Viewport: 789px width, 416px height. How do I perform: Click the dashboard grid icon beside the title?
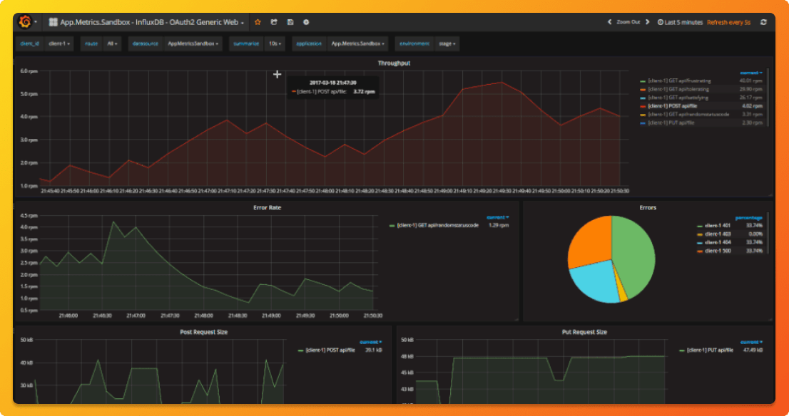tap(53, 22)
